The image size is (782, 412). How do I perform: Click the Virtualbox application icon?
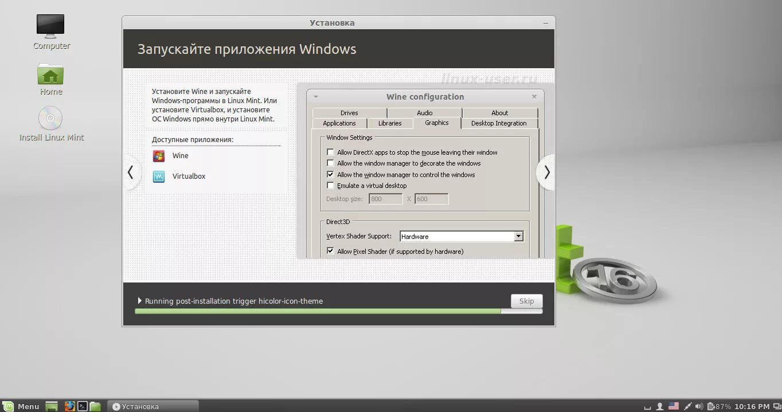pyautogui.click(x=159, y=176)
